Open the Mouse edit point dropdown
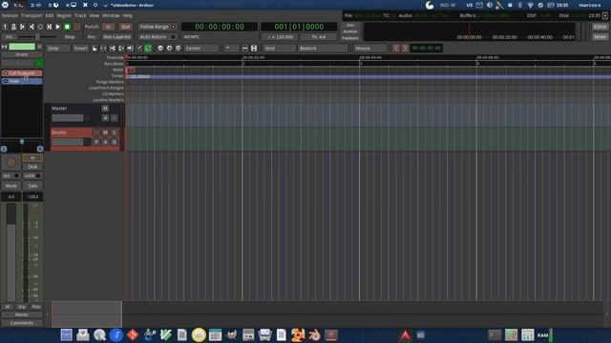The width and height of the screenshot is (611, 343). tap(369, 49)
